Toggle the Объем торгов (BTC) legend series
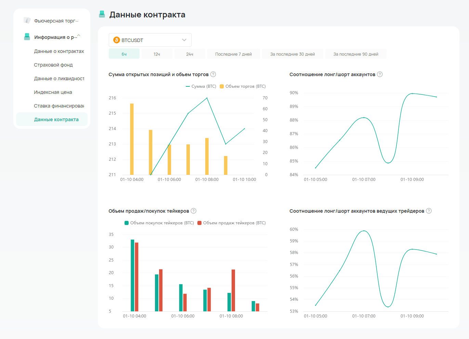The image size is (469, 339). pyautogui.click(x=243, y=86)
